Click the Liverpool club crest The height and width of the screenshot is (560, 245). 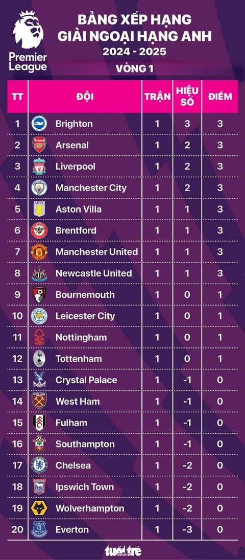[x=39, y=166]
